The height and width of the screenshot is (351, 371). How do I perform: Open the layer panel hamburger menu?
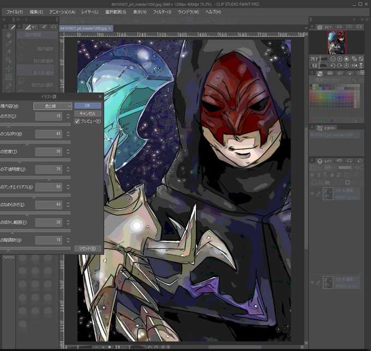(x=312, y=160)
